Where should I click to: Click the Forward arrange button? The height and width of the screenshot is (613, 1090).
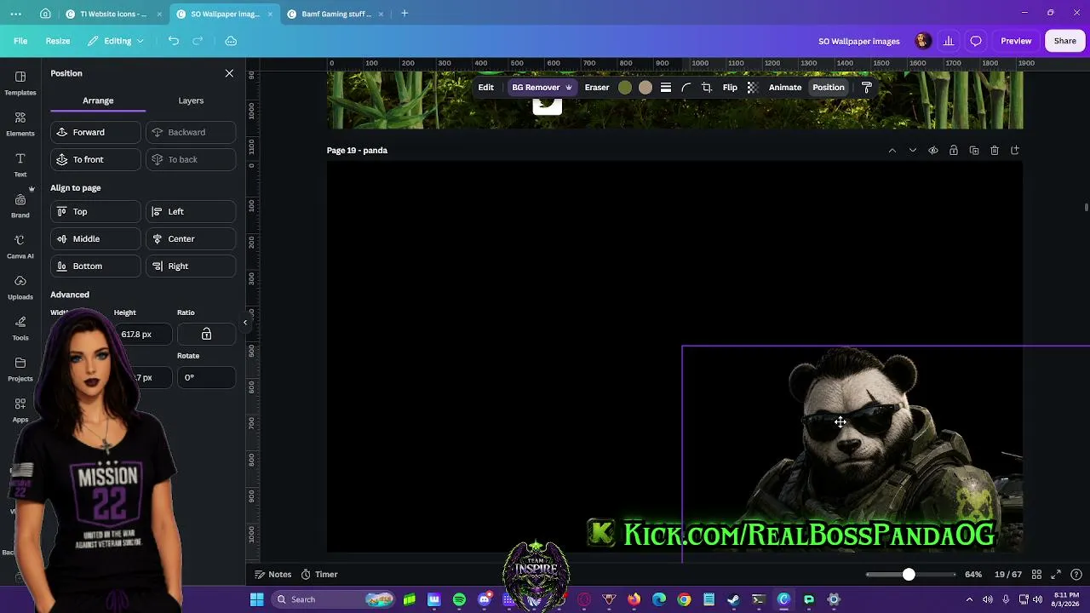tap(95, 133)
